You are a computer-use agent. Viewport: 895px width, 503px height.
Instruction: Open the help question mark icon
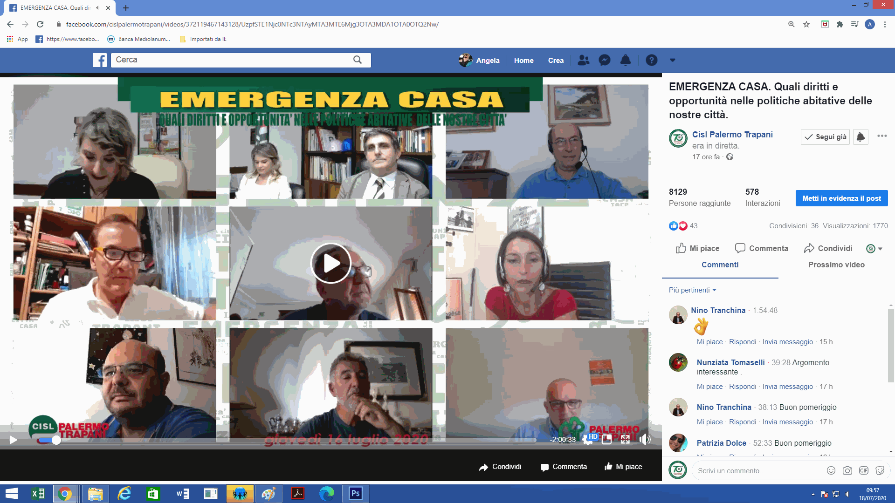click(652, 60)
